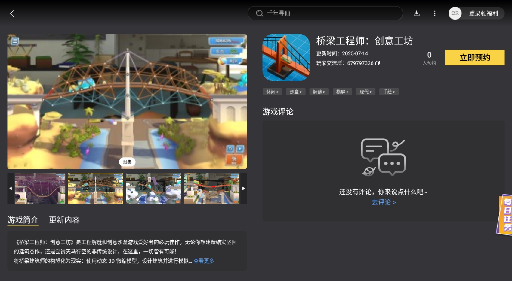Show previous thumbnails with left arrow
Viewport: 512px width, 281px height.
point(11,188)
